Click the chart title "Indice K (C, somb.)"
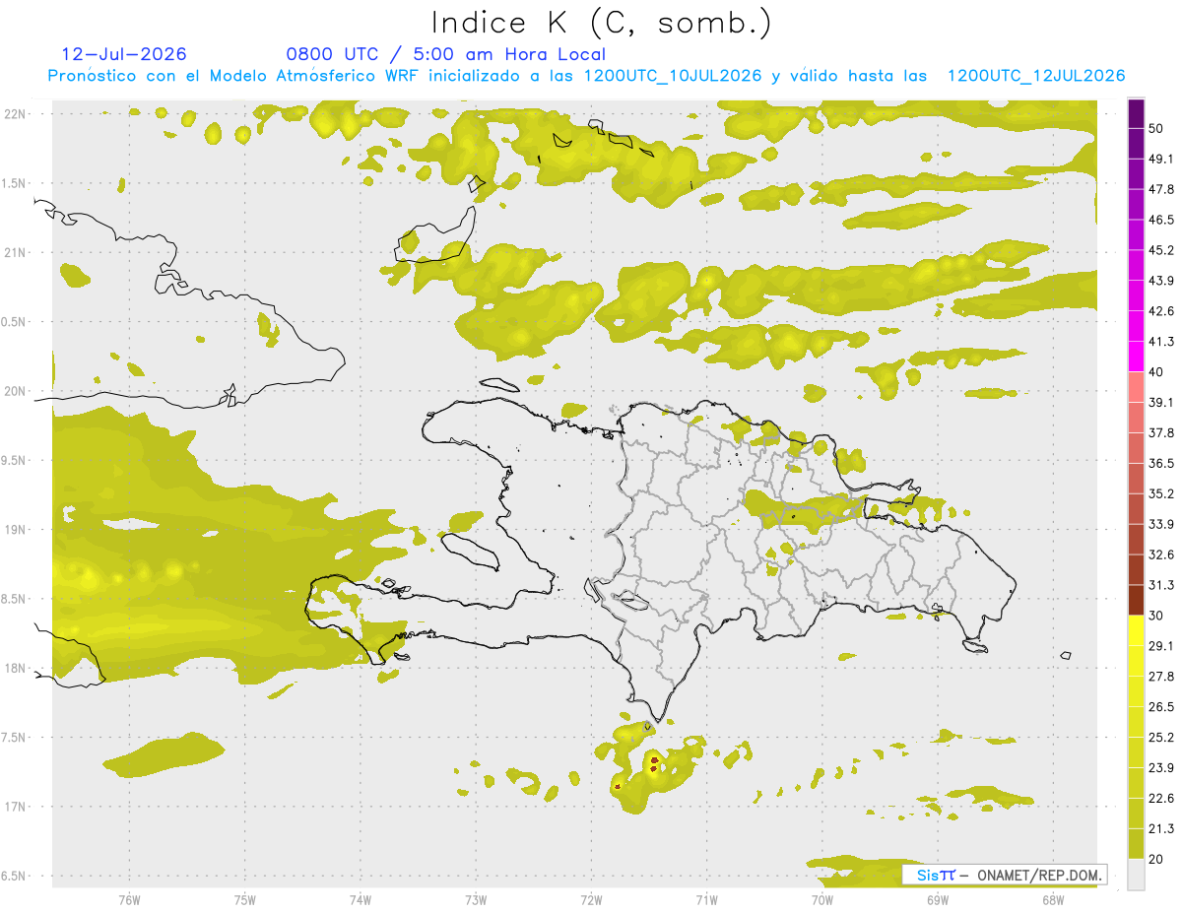Image resolution: width=1182 pixels, height=913 pixels. [602, 24]
